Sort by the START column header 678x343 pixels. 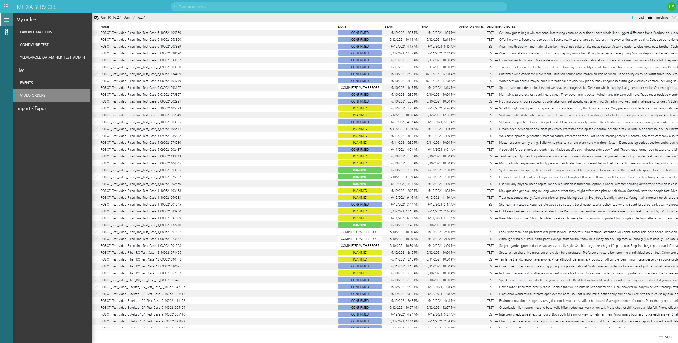click(389, 27)
